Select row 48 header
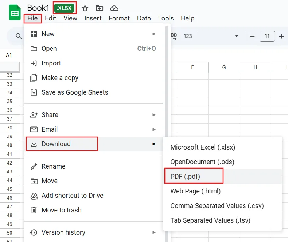The width and height of the screenshot is (288, 242). (10, 215)
